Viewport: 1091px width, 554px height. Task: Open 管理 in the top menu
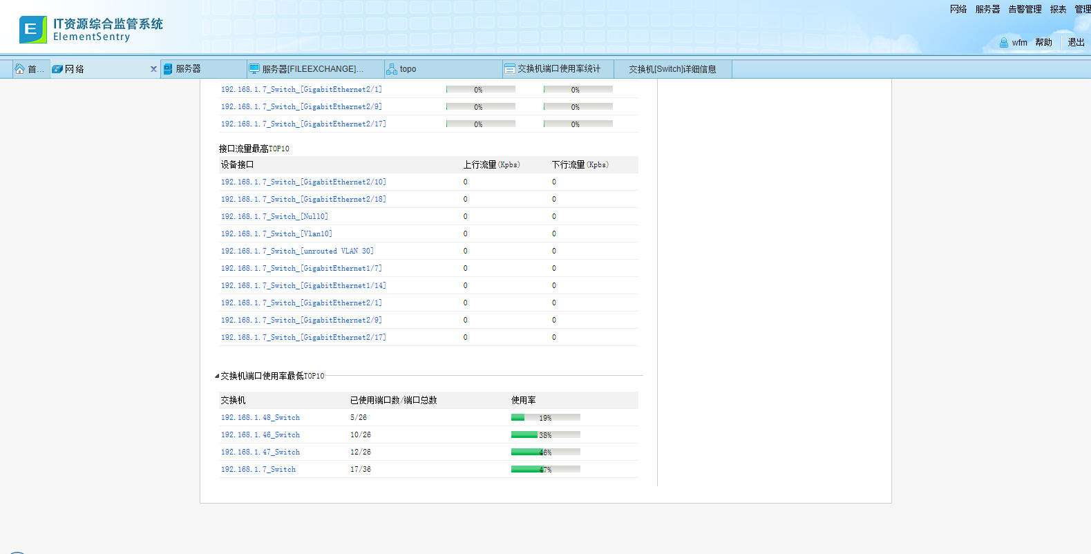[x=1083, y=9]
